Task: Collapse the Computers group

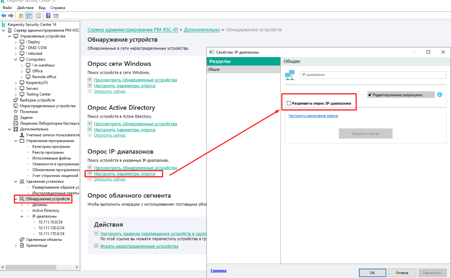Action: pyautogui.click(x=15, y=59)
